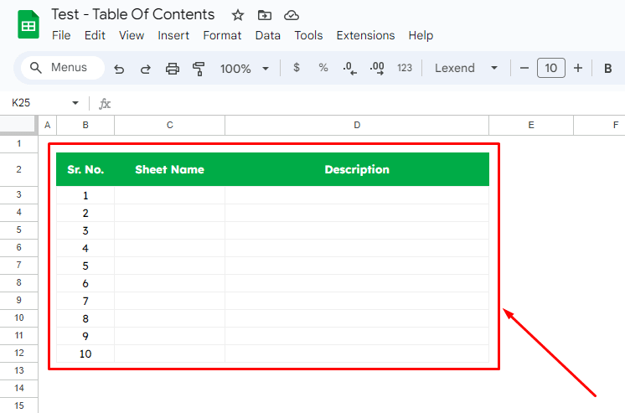Select Description cell beside serial 7
Image resolution: width=625 pixels, height=413 pixels.
(x=357, y=301)
